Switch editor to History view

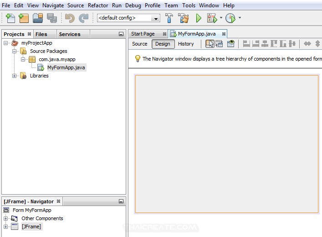(186, 44)
